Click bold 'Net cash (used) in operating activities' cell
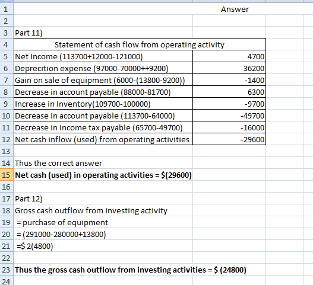This screenshot has width=313, height=285. point(103,175)
